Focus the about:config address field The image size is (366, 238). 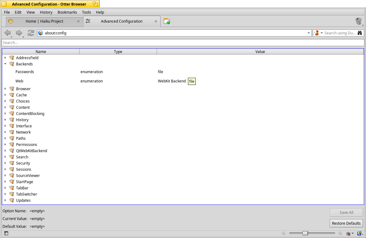(x=174, y=33)
